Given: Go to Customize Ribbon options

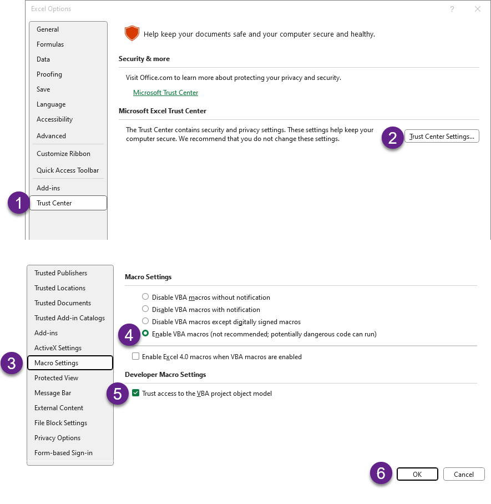Looking at the screenshot, I should 63,154.
